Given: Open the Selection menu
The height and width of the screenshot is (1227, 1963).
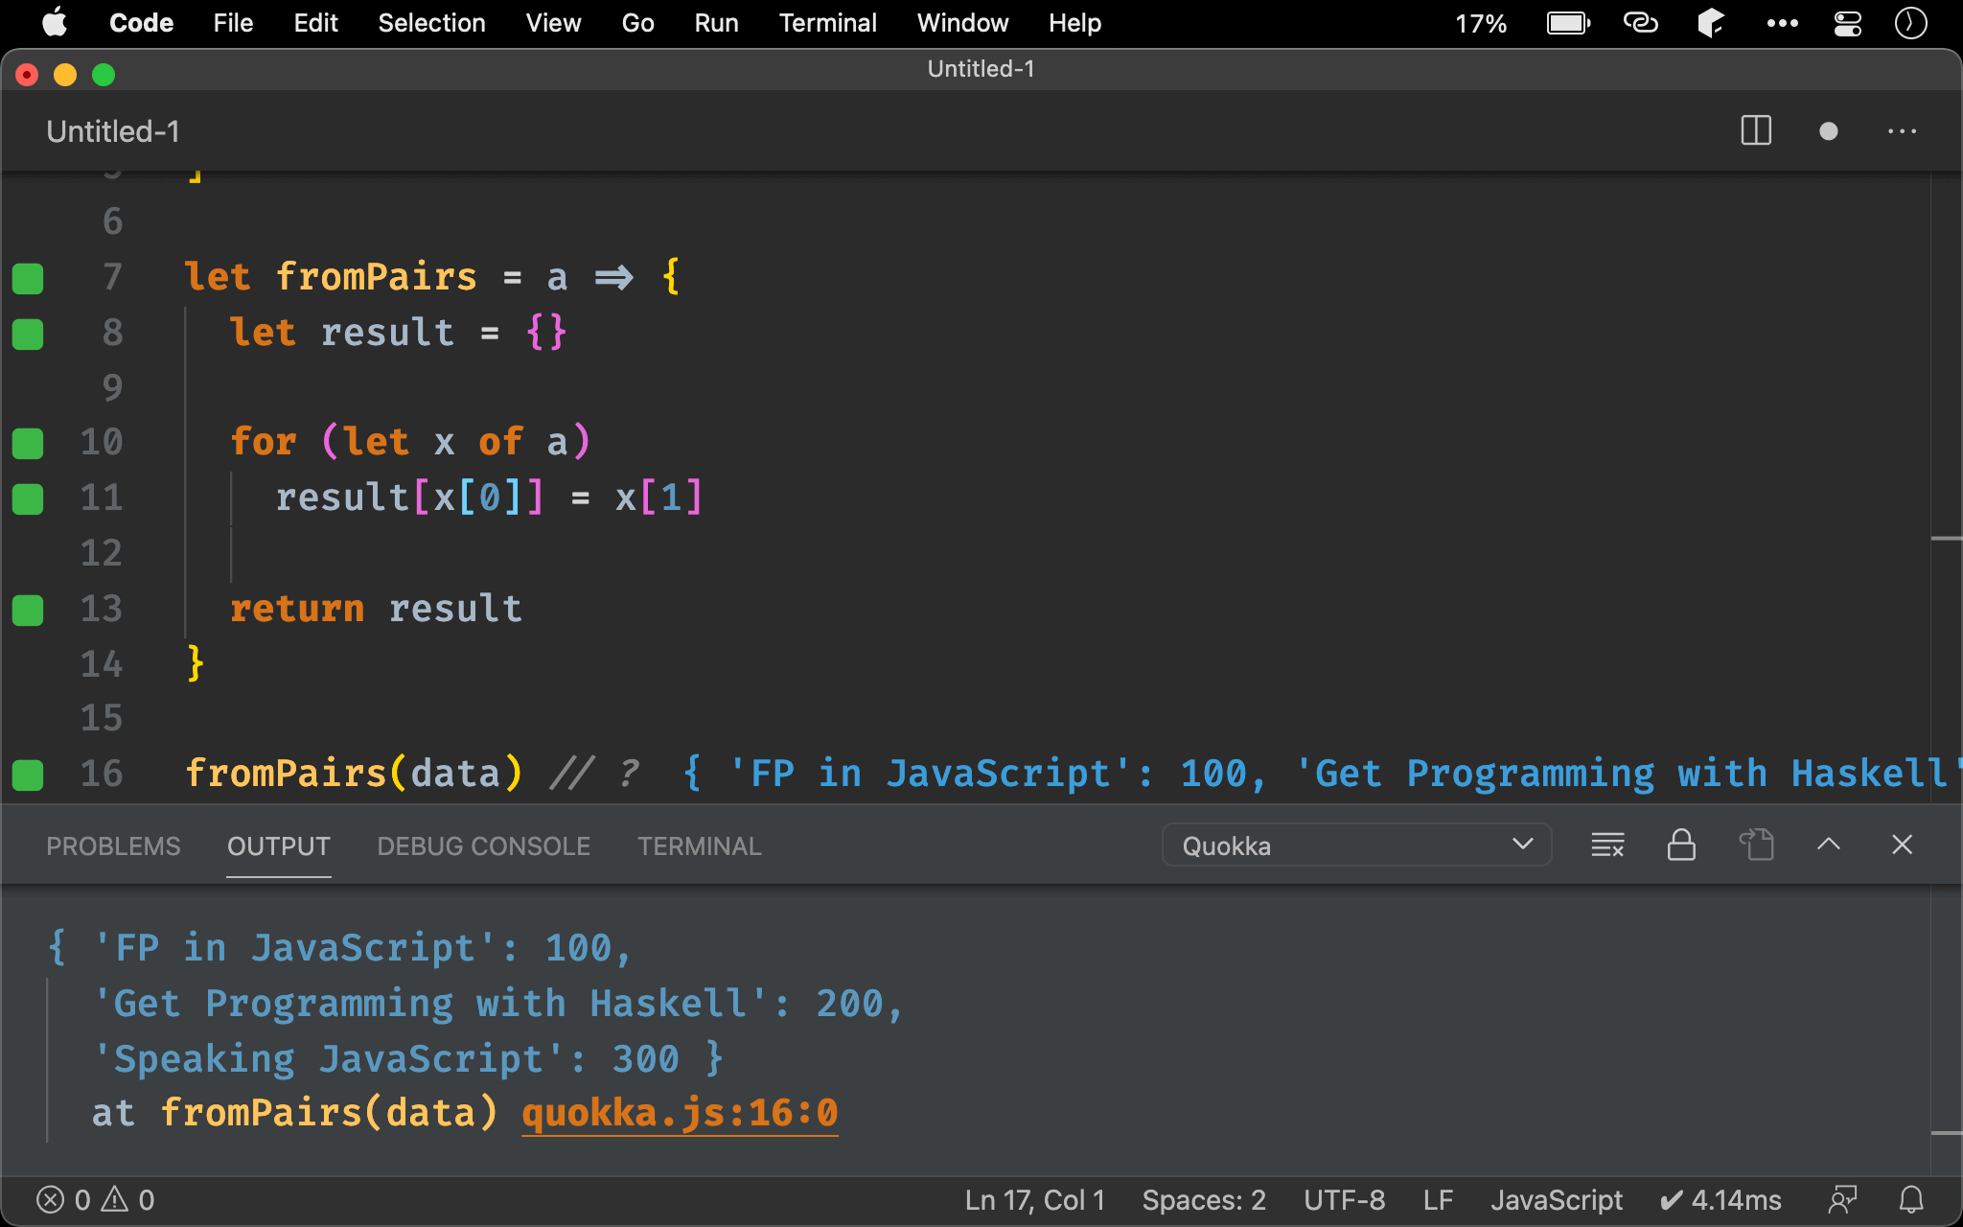Looking at the screenshot, I should pyautogui.click(x=431, y=23).
